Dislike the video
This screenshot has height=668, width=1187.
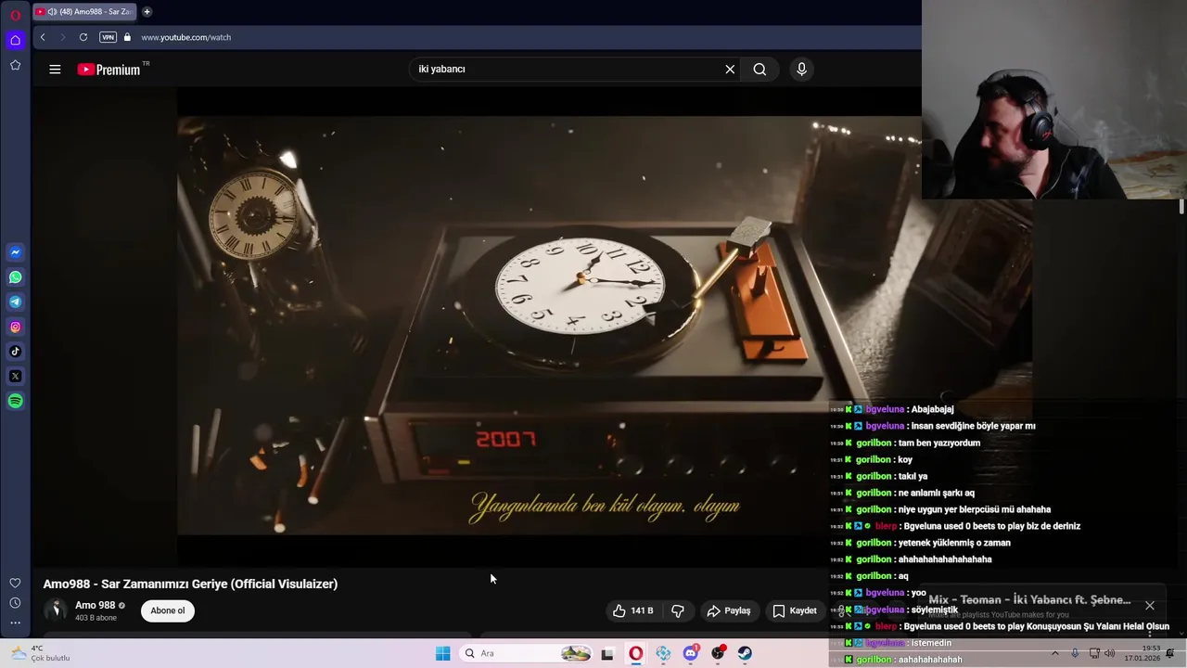point(678,610)
